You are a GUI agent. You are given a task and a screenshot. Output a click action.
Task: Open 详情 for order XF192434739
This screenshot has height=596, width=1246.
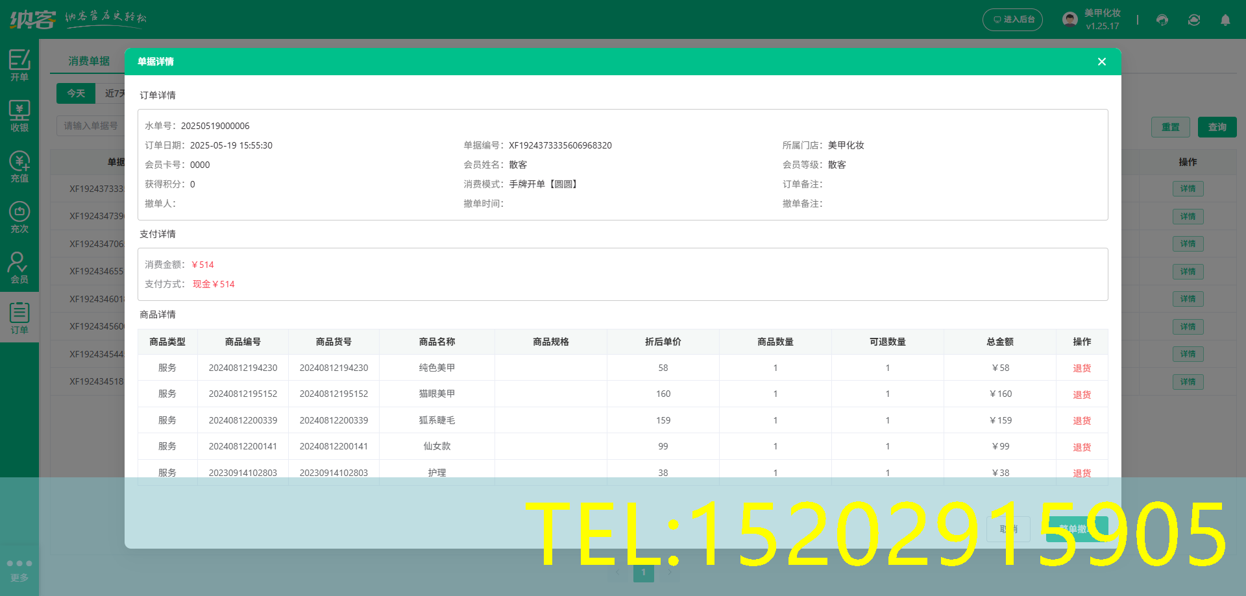(1188, 216)
